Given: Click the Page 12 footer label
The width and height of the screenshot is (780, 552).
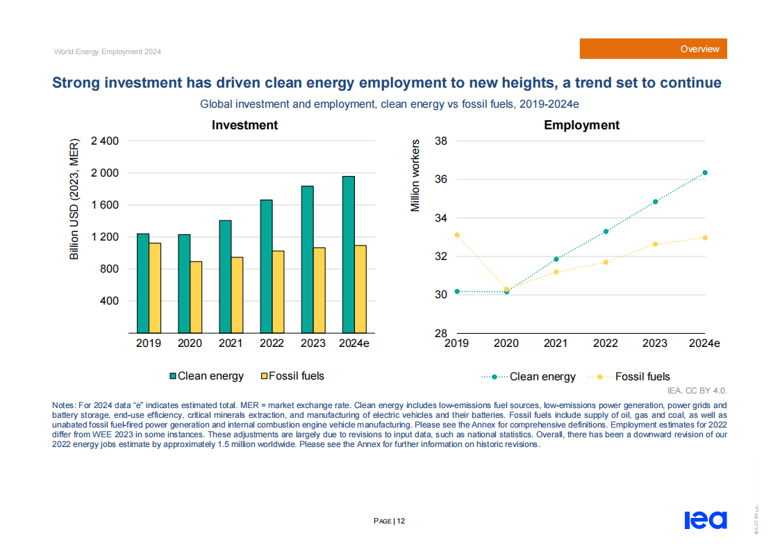Looking at the screenshot, I should 389,521.
